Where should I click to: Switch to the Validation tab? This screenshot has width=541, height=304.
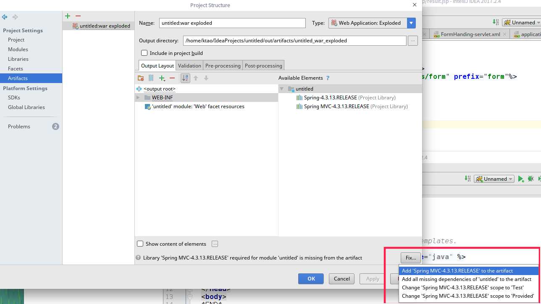(189, 65)
